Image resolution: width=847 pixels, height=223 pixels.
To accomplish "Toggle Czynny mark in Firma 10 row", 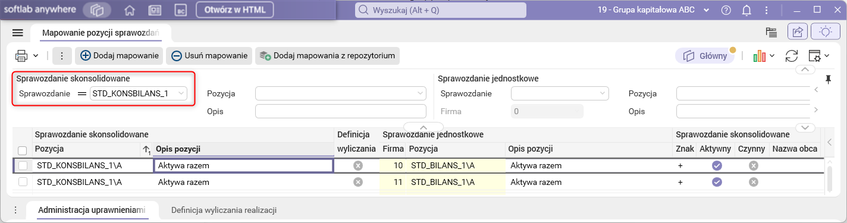I will [x=754, y=166].
